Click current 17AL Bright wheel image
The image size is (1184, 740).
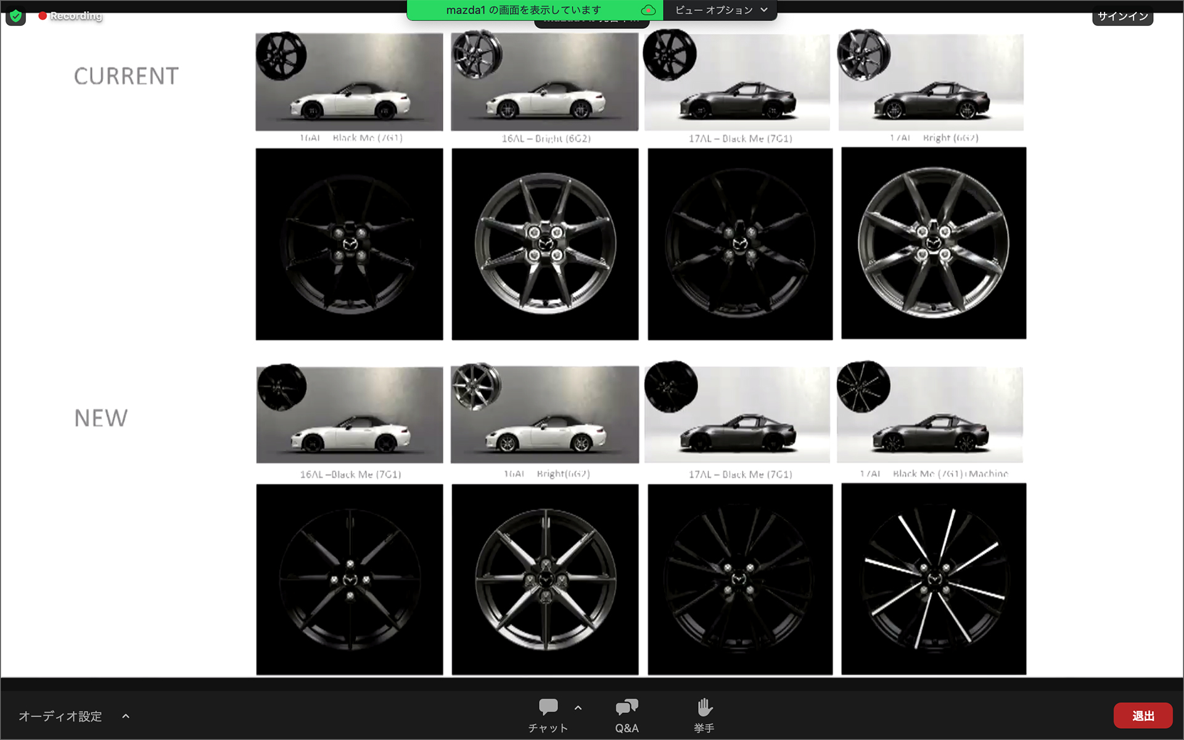pos(933,243)
